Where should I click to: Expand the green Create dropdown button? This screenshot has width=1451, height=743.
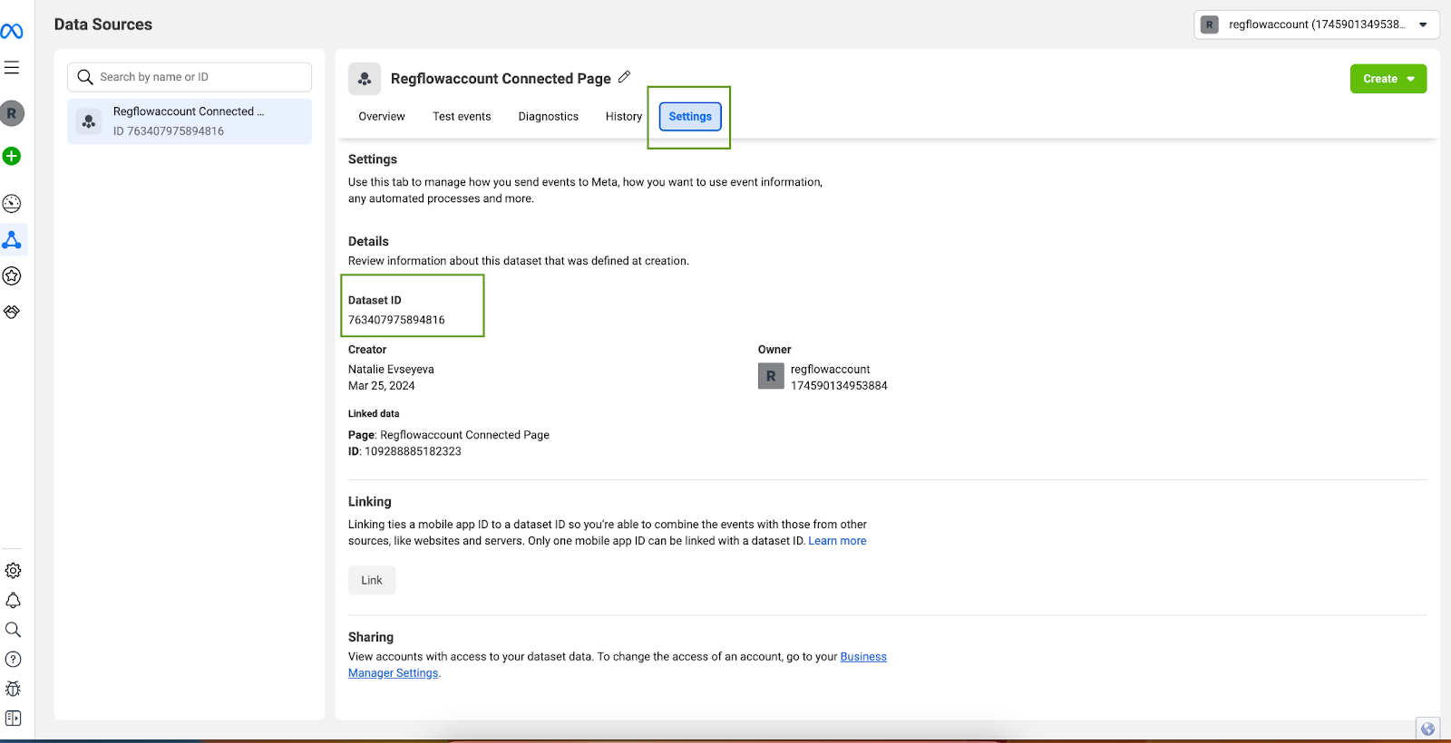pos(1388,79)
